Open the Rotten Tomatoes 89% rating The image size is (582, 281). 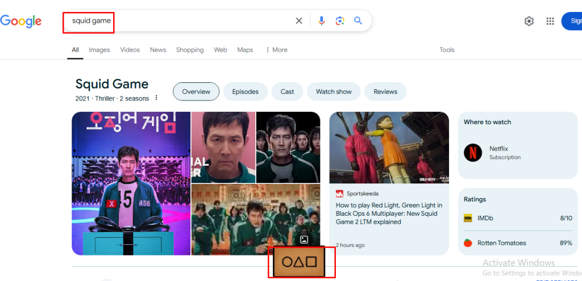tap(518, 243)
